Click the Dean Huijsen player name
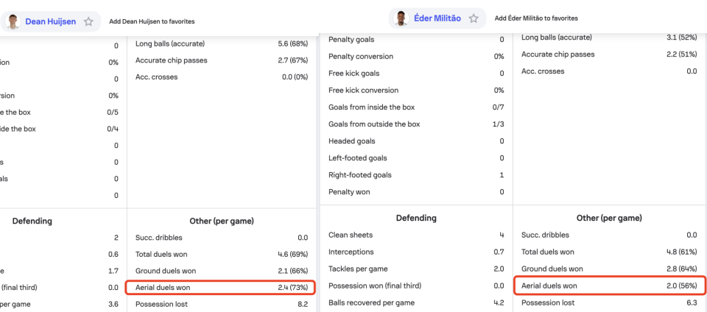707x312 pixels. coord(50,21)
